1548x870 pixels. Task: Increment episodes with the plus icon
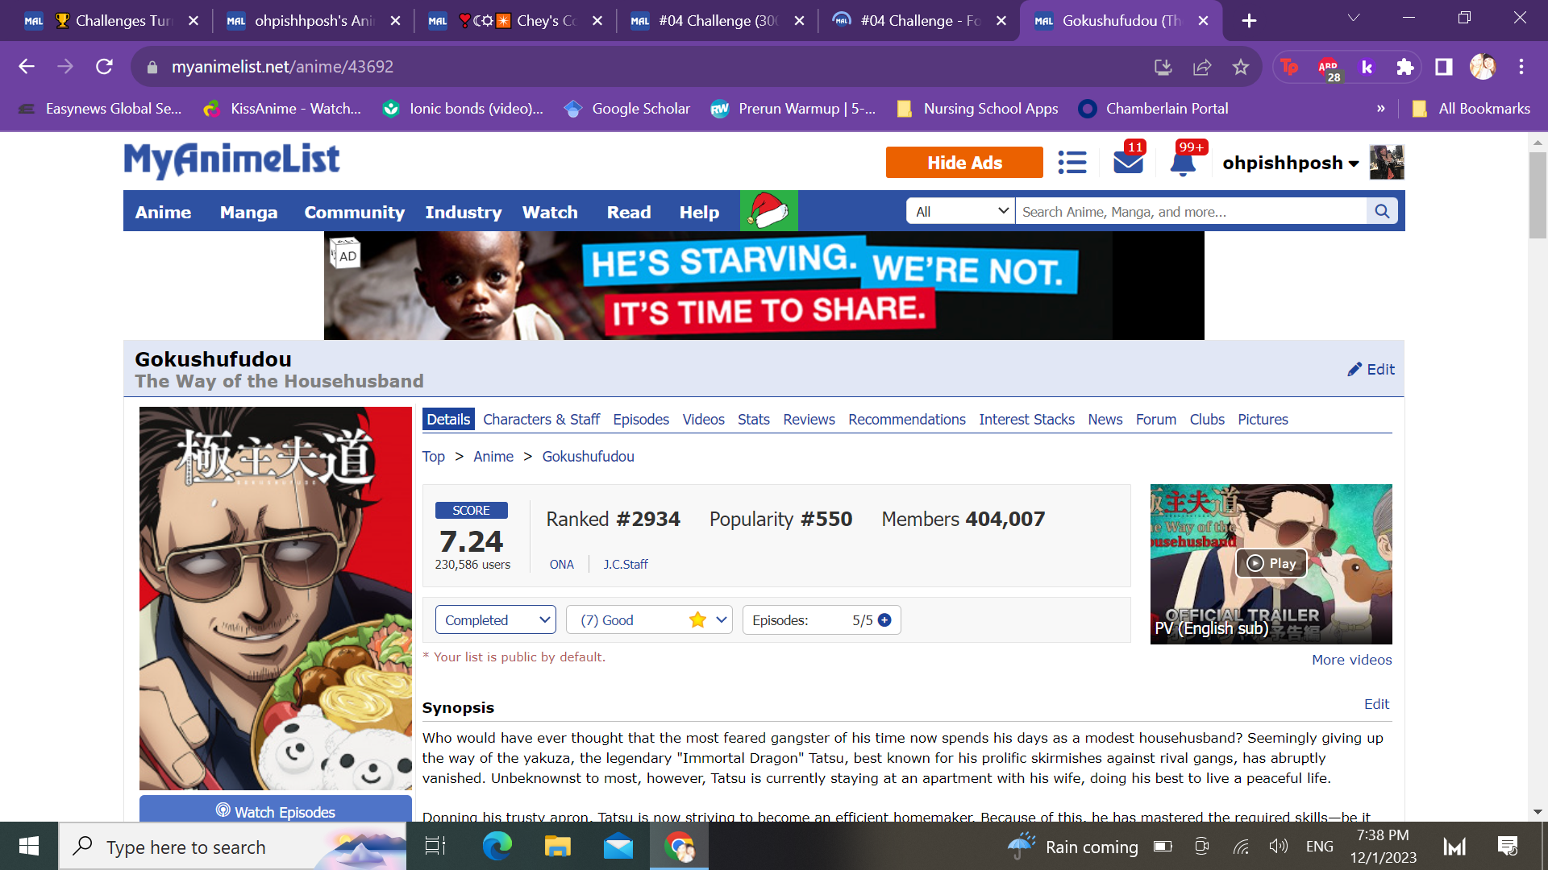pos(884,620)
